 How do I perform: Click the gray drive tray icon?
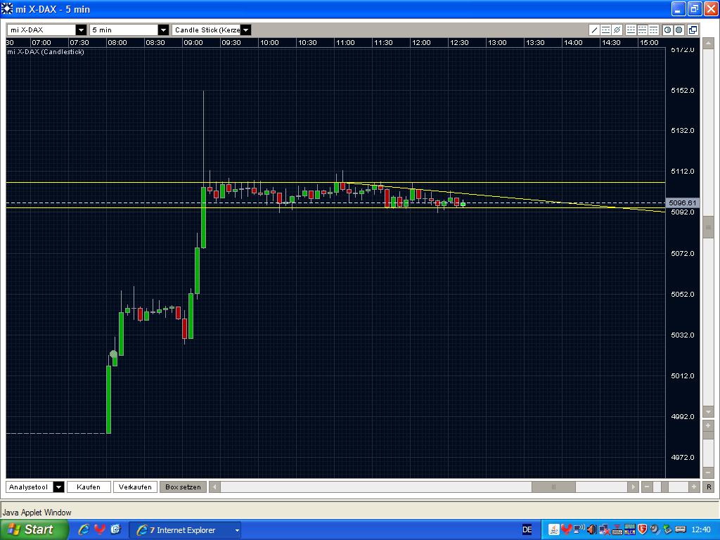(681, 529)
